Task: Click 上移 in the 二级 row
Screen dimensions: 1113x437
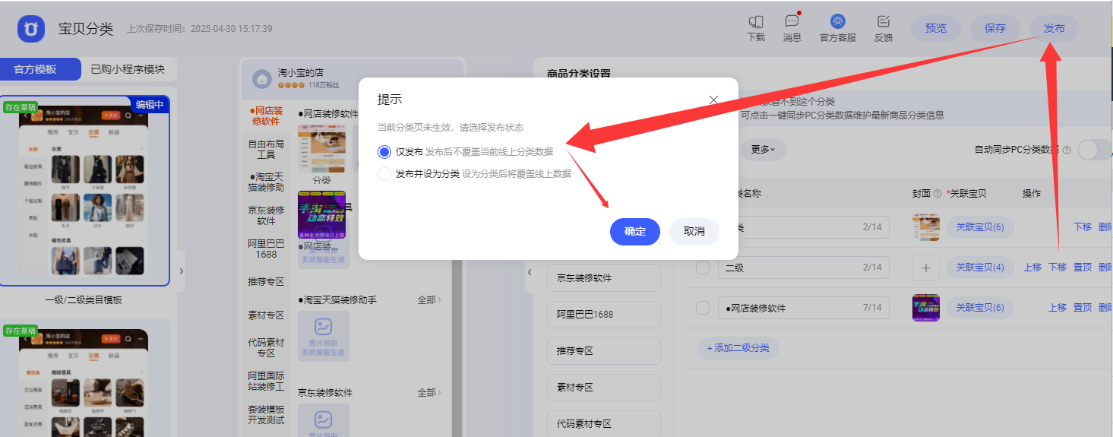Action: (1032, 268)
